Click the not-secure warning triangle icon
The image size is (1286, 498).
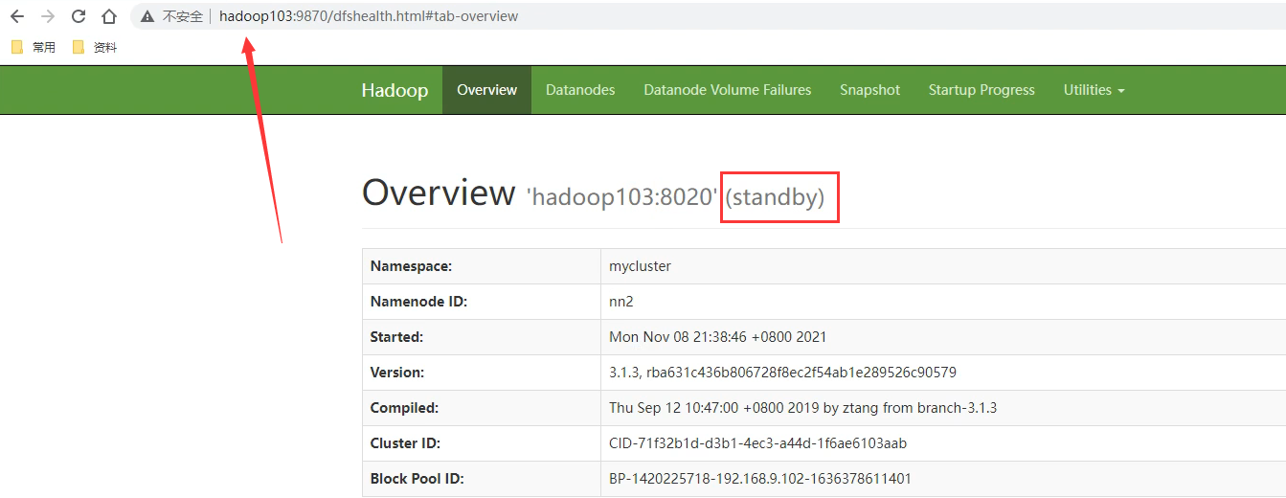[147, 16]
